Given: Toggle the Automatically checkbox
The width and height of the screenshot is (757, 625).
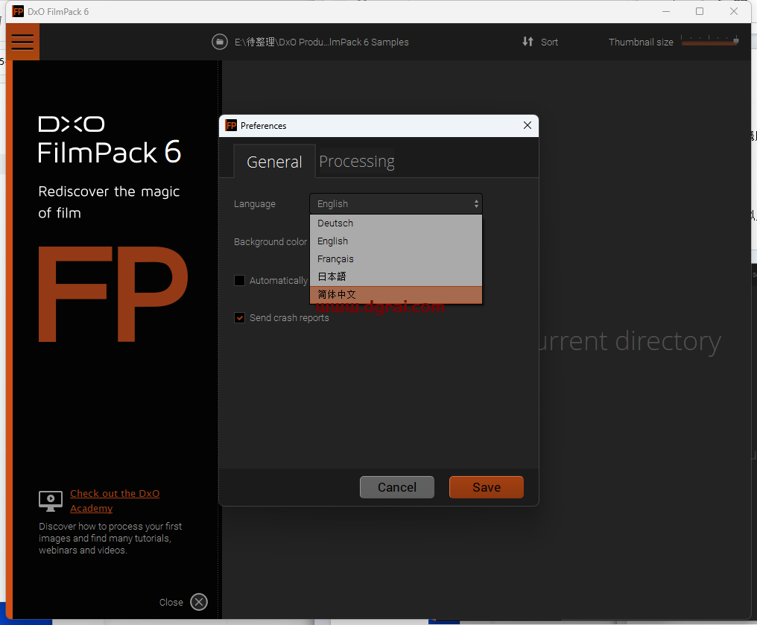Looking at the screenshot, I should click(239, 280).
